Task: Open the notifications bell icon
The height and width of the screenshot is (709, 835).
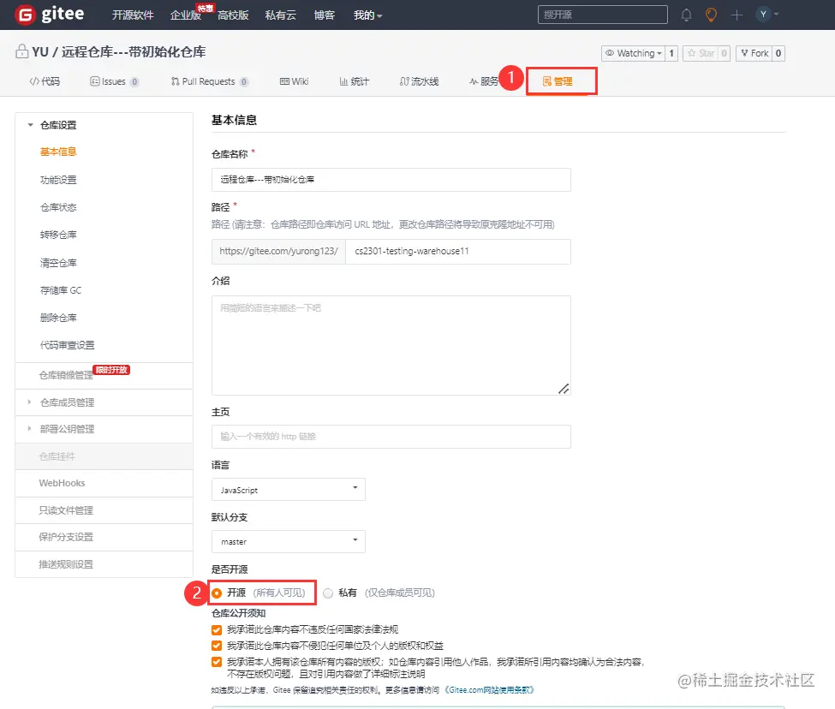Action: pos(685,14)
